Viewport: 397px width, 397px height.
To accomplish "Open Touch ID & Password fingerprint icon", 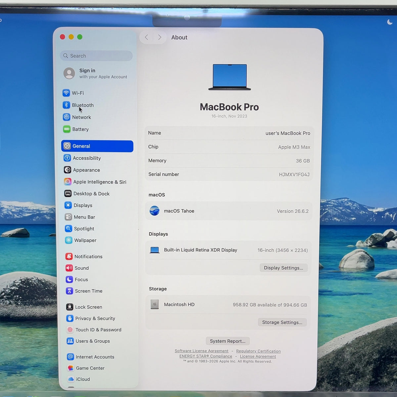I will [x=70, y=330].
